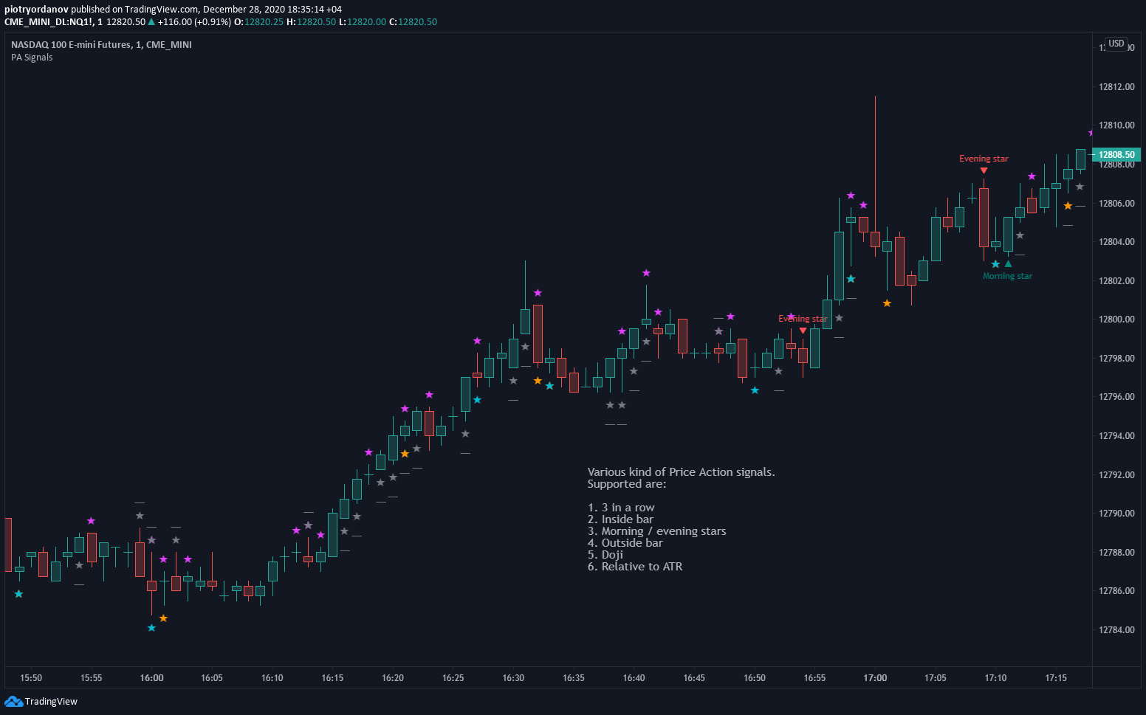Click the TradingView logo at bottom left

[x=41, y=701]
